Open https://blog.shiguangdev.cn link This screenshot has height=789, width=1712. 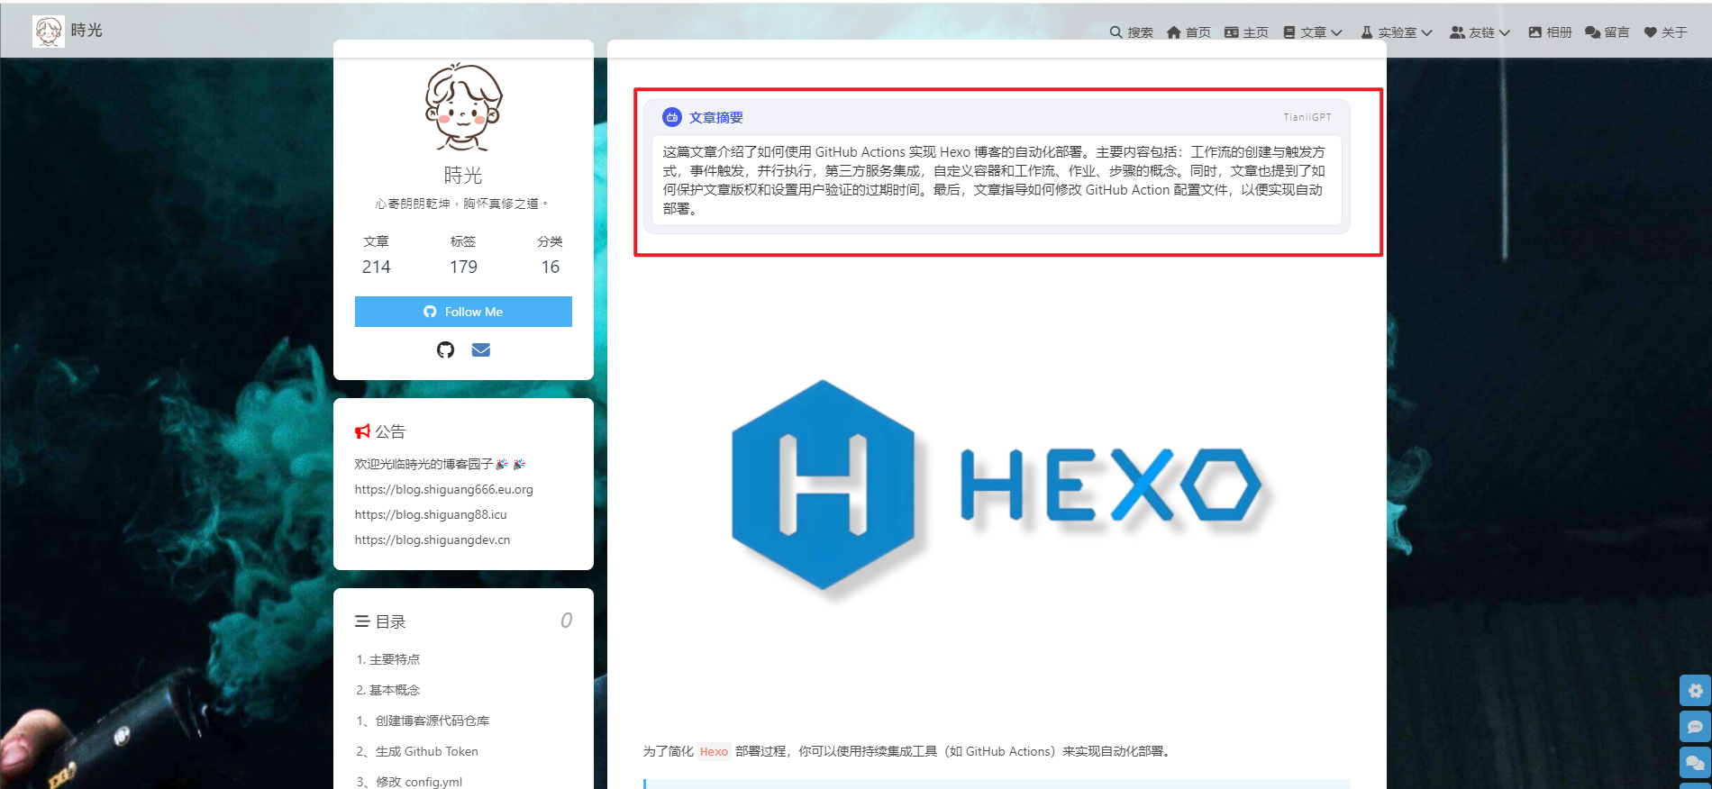433,540
